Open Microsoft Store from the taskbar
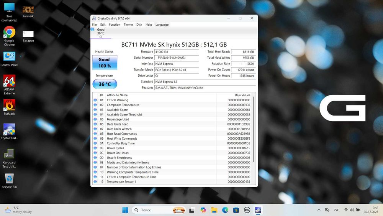Screen dimensions: 383x216 (236, 210)
